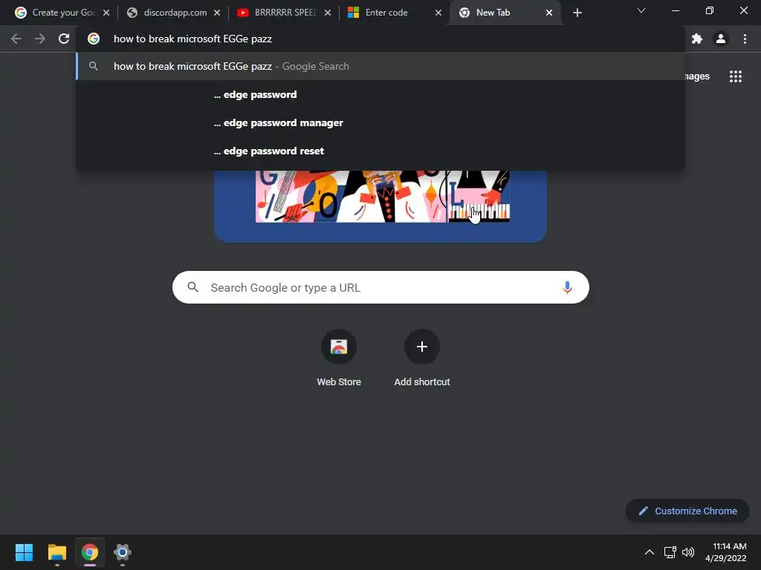Image resolution: width=761 pixels, height=570 pixels.
Task: Click the Google icon in the address bar
Action: point(94,39)
